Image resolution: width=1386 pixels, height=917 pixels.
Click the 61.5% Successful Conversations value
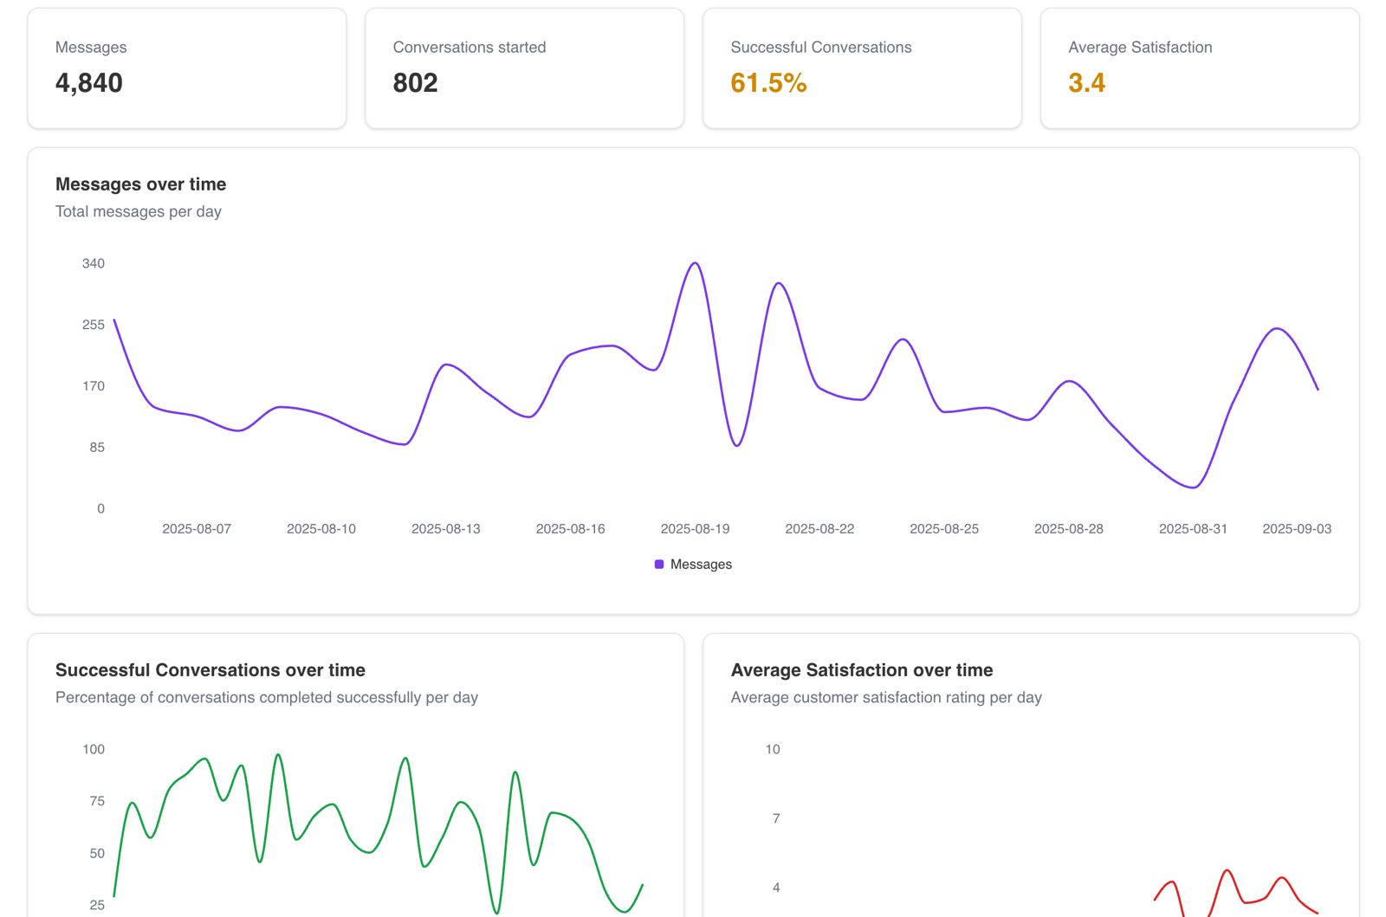tap(768, 83)
